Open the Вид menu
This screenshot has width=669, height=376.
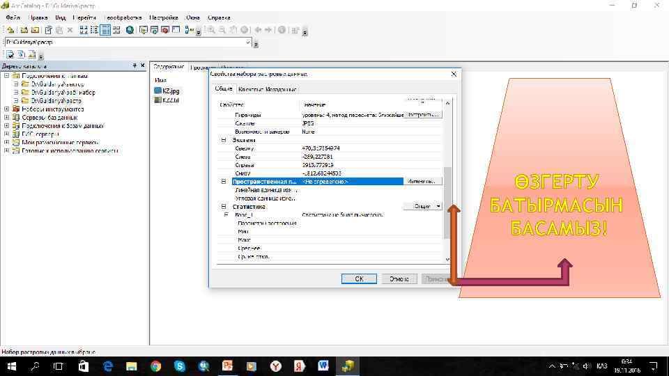[x=60, y=17]
